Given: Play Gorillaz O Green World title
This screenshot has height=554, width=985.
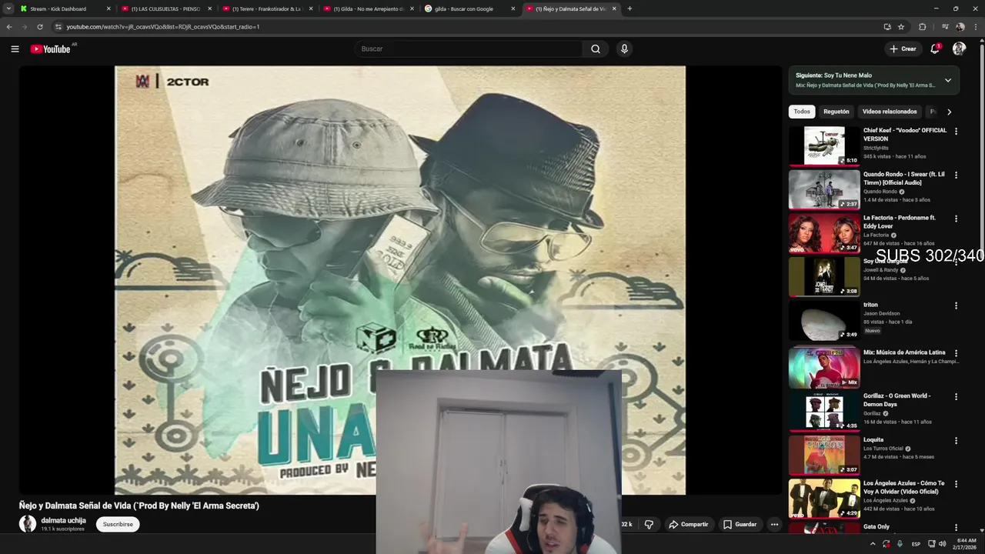Looking at the screenshot, I should [897, 400].
